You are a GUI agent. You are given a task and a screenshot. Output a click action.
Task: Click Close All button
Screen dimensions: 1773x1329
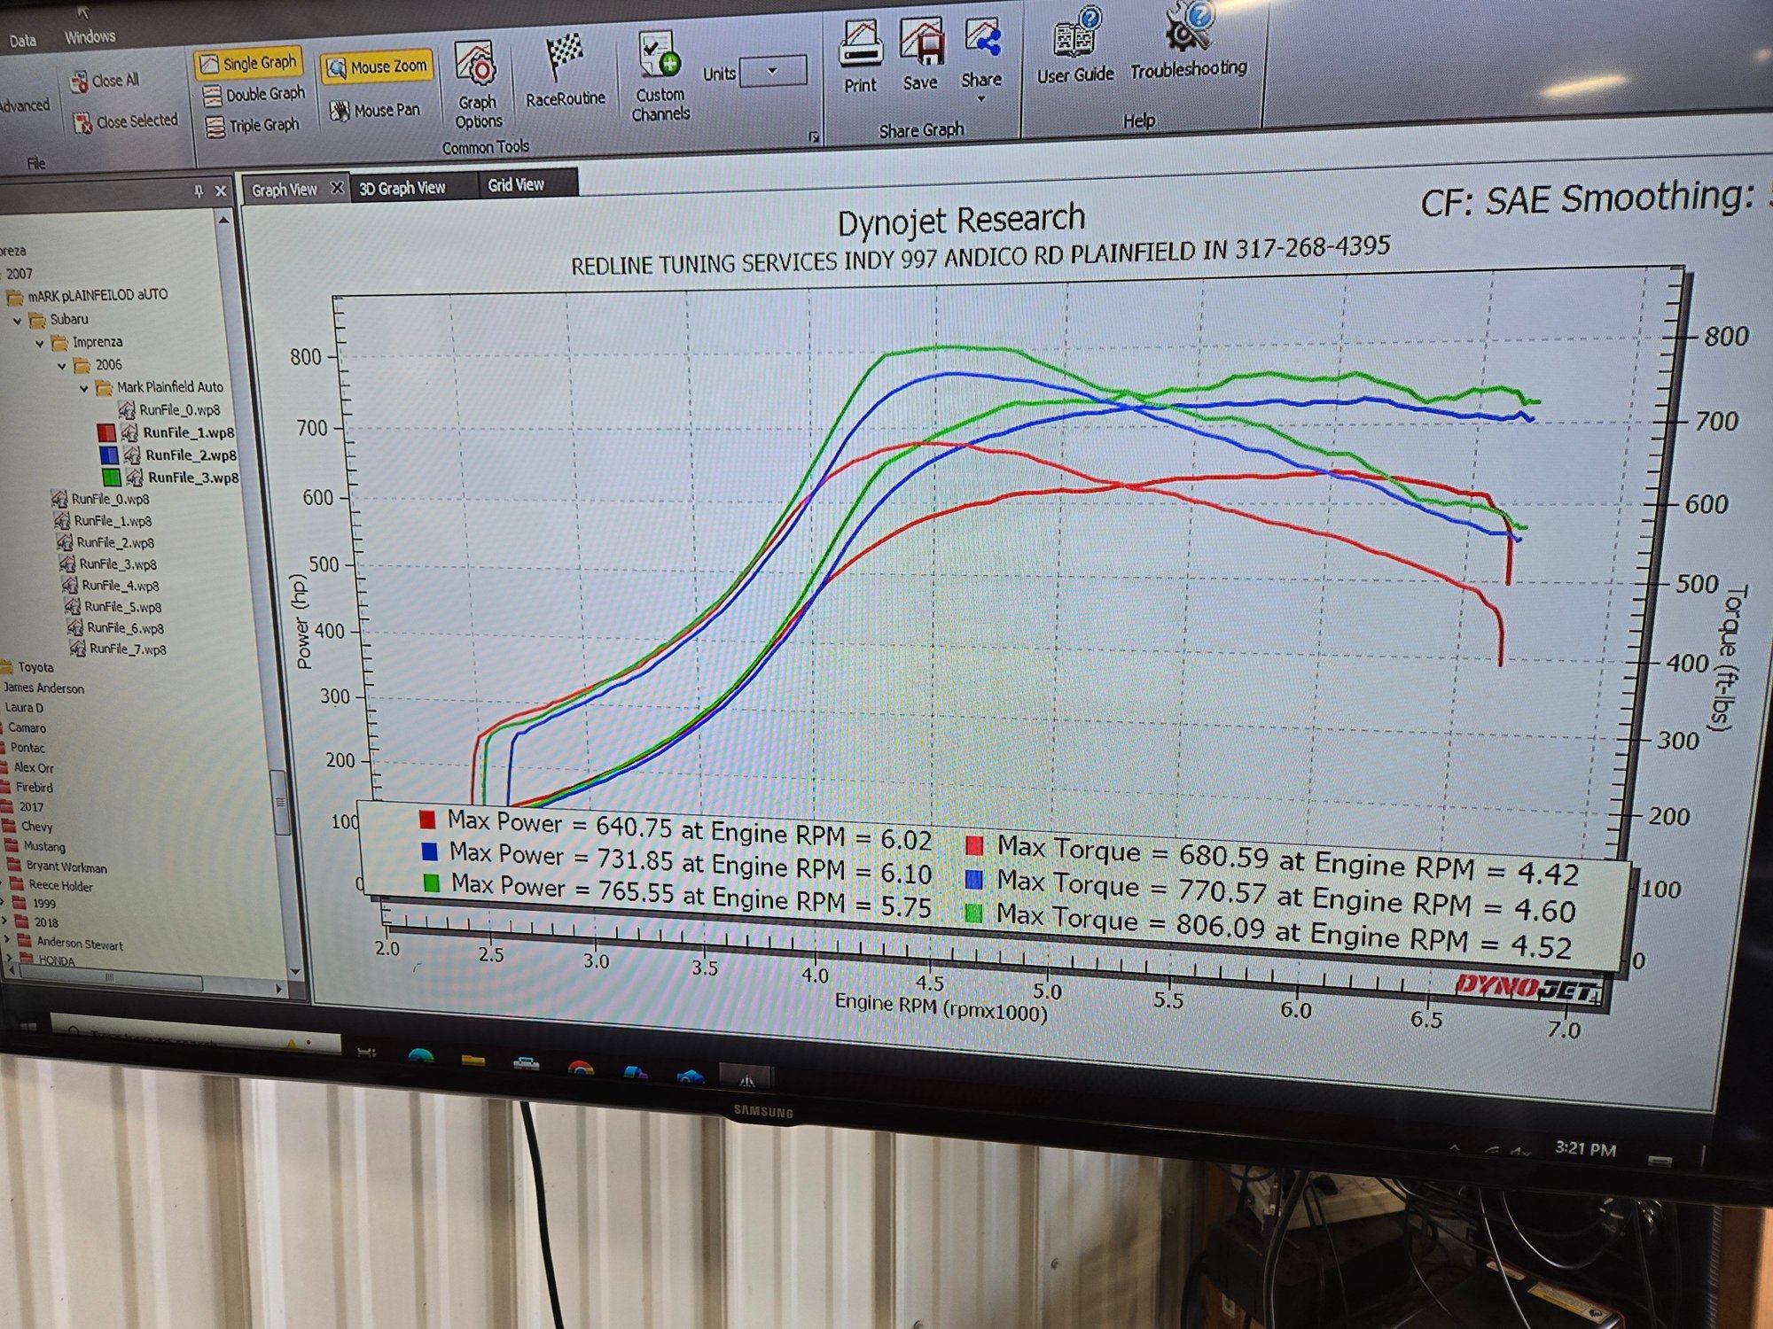(x=105, y=81)
